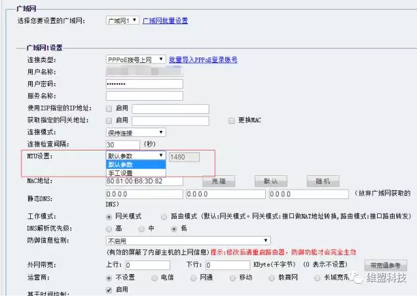Tick the 更换MAC checkbox
The height and width of the screenshot is (297, 417).
click(232, 120)
